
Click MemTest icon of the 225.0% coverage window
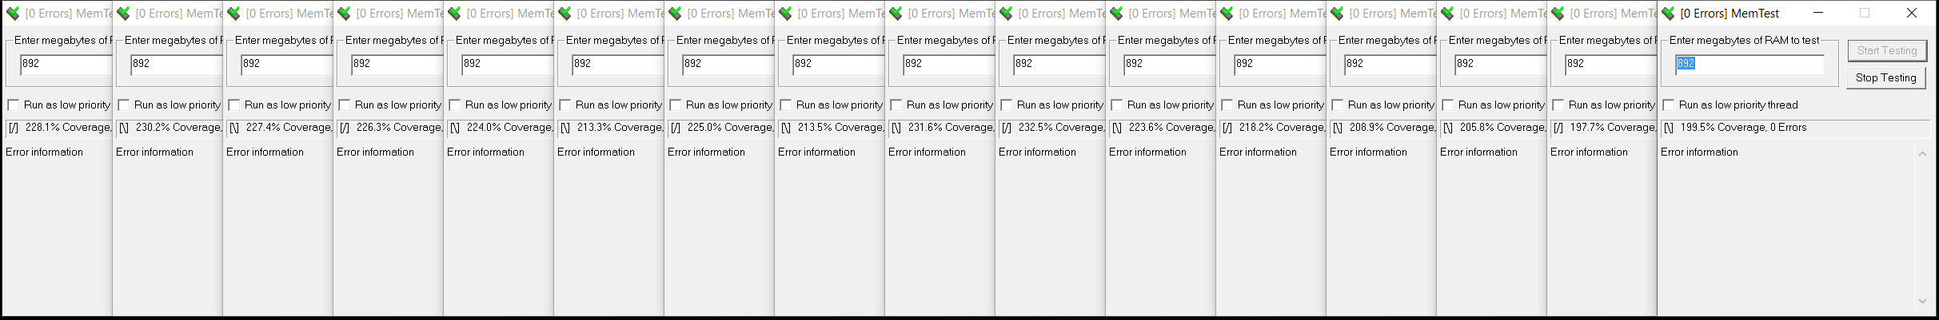(x=675, y=14)
